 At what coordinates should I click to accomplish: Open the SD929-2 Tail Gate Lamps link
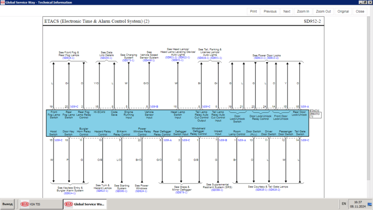click(x=274, y=190)
